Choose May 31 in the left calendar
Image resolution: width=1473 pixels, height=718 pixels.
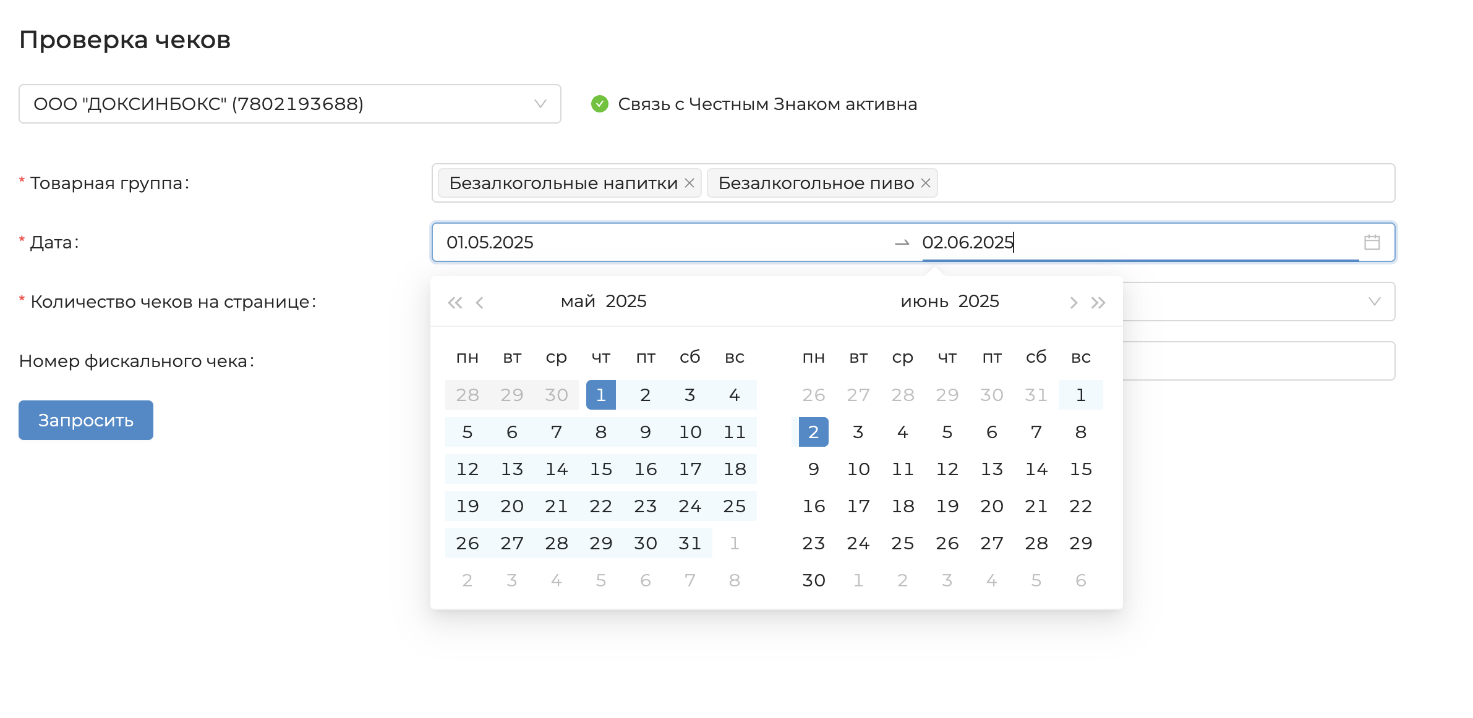(x=690, y=543)
